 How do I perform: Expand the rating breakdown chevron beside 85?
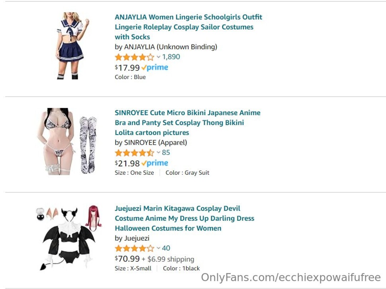[x=158, y=153]
